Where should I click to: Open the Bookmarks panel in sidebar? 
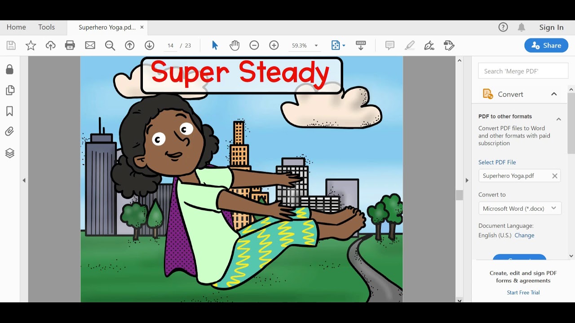coord(9,111)
